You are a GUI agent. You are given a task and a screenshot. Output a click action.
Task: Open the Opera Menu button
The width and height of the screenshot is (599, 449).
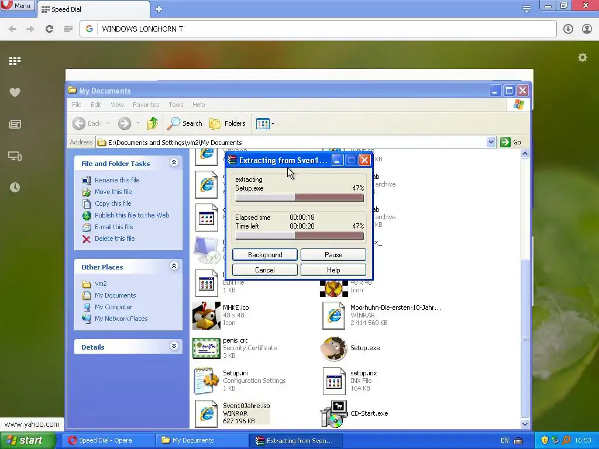[x=17, y=5]
